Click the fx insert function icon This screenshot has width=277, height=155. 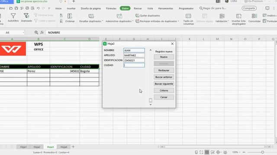click(42, 32)
